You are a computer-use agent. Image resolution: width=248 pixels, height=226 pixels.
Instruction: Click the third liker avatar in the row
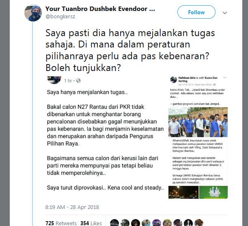[136, 223]
